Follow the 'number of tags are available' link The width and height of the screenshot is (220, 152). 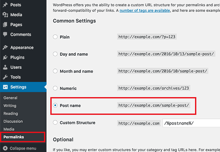pos(145,11)
